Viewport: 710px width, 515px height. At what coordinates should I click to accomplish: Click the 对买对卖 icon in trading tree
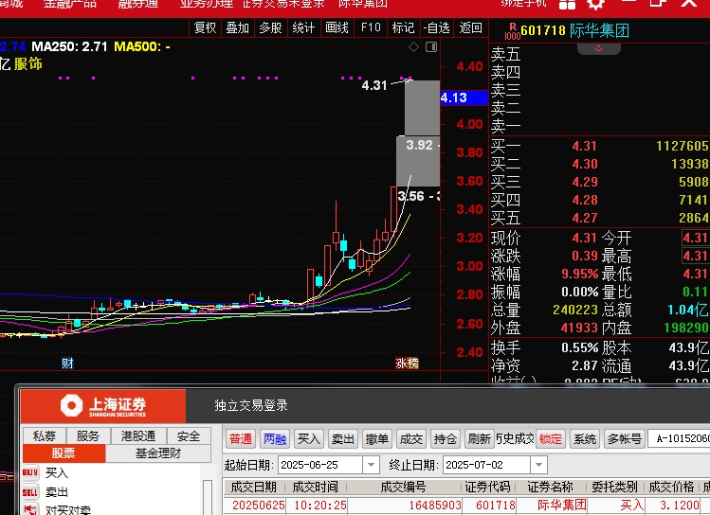tap(30, 509)
